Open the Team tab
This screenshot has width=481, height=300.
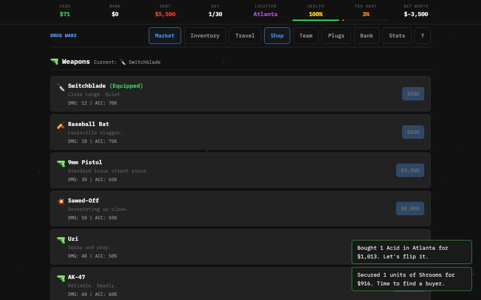pyautogui.click(x=306, y=36)
